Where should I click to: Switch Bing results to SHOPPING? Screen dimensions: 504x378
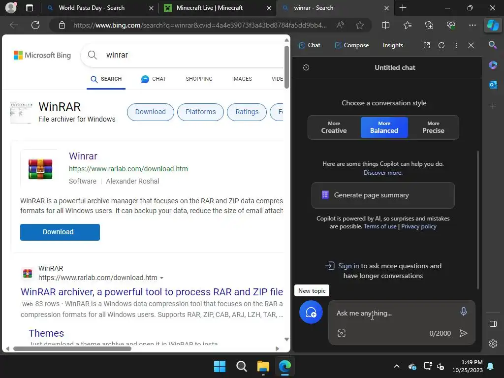click(x=199, y=79)
